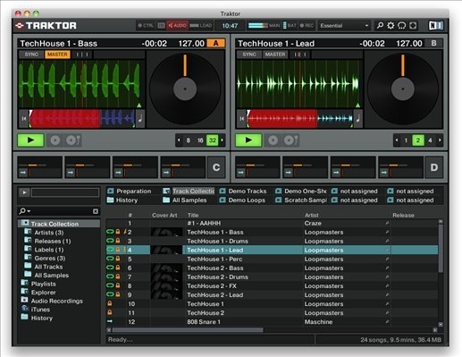462x357 pixels.
Task: Toggle MASTER on Deck A
Action: tap(57, 55)
